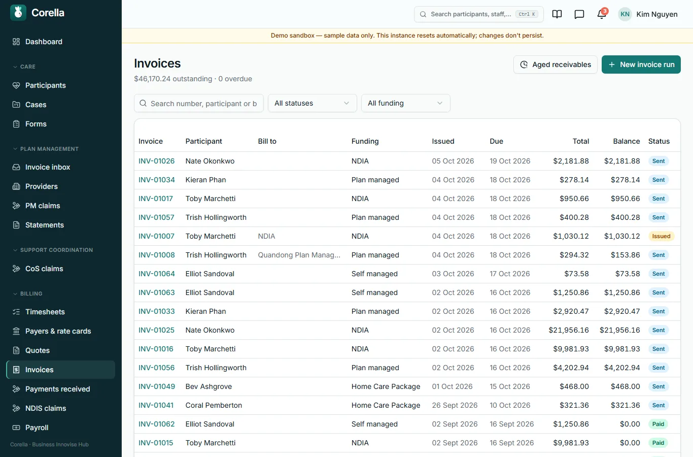Screen dimensions: 693x457
Task: Click the Statements document icon
Action: click(x=16, y=225)
